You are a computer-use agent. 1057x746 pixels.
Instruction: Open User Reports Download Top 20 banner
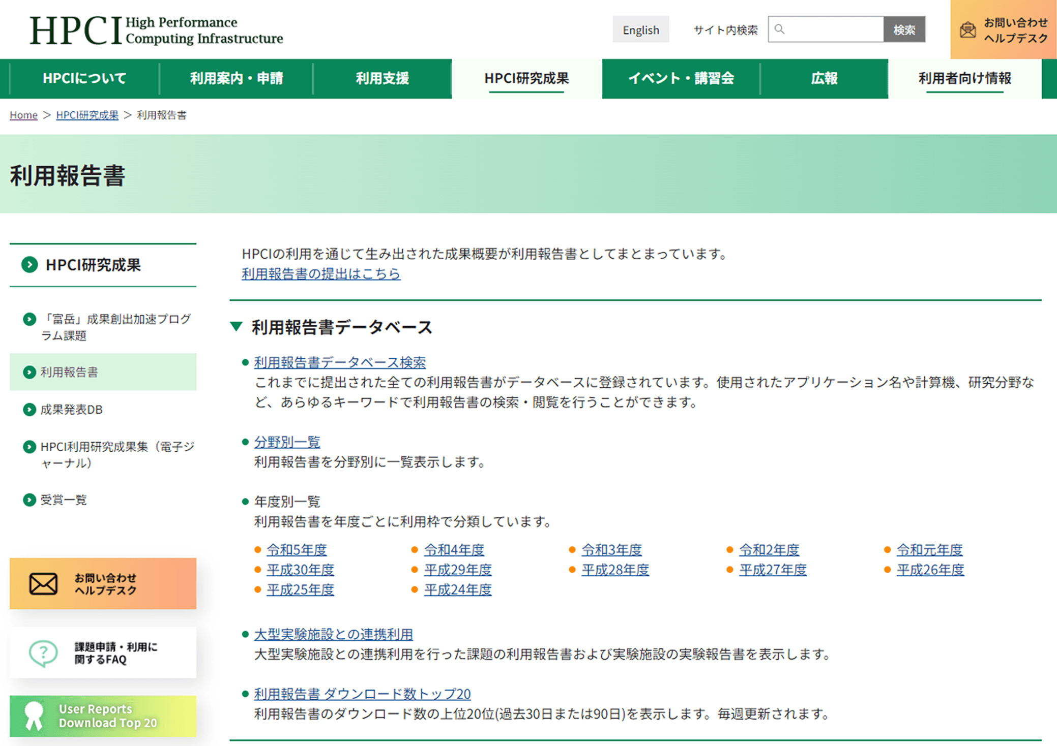click(x=103, y=716)
